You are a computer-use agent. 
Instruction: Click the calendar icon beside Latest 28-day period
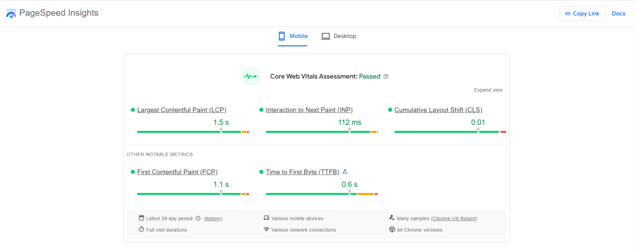pos(141,218)
